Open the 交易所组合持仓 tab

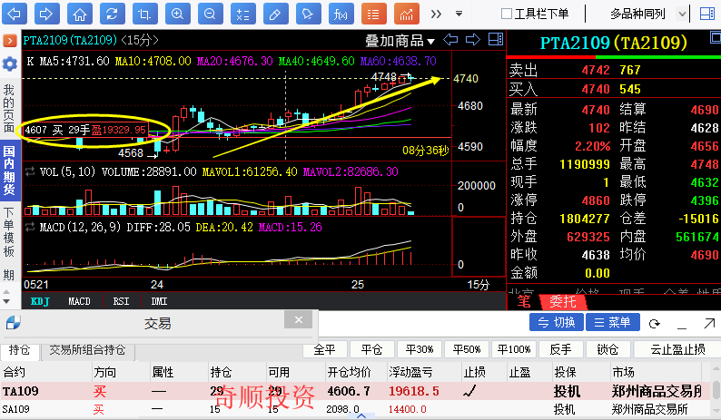[x=87, y=350]
